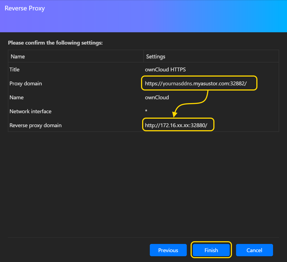Go back with the Previous button
This screenshot has width=287, height=262.
[168, 250]
